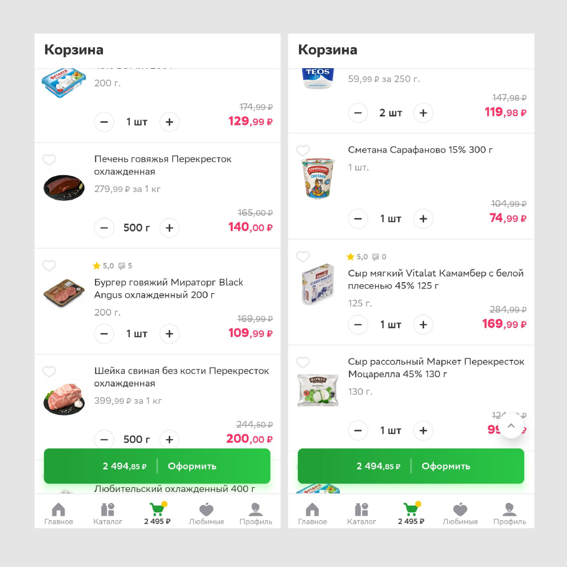Decrease Бургер говяжий quantity with minus button
The width and height of the screenshot is (567, 567).
pyautogui.click(x=104, y=334)
